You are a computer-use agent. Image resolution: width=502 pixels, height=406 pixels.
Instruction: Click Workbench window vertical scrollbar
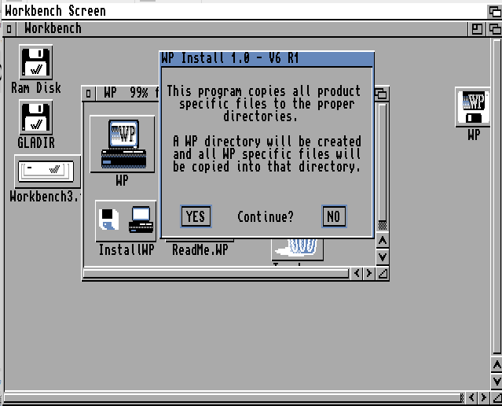(x=497, y=196)
